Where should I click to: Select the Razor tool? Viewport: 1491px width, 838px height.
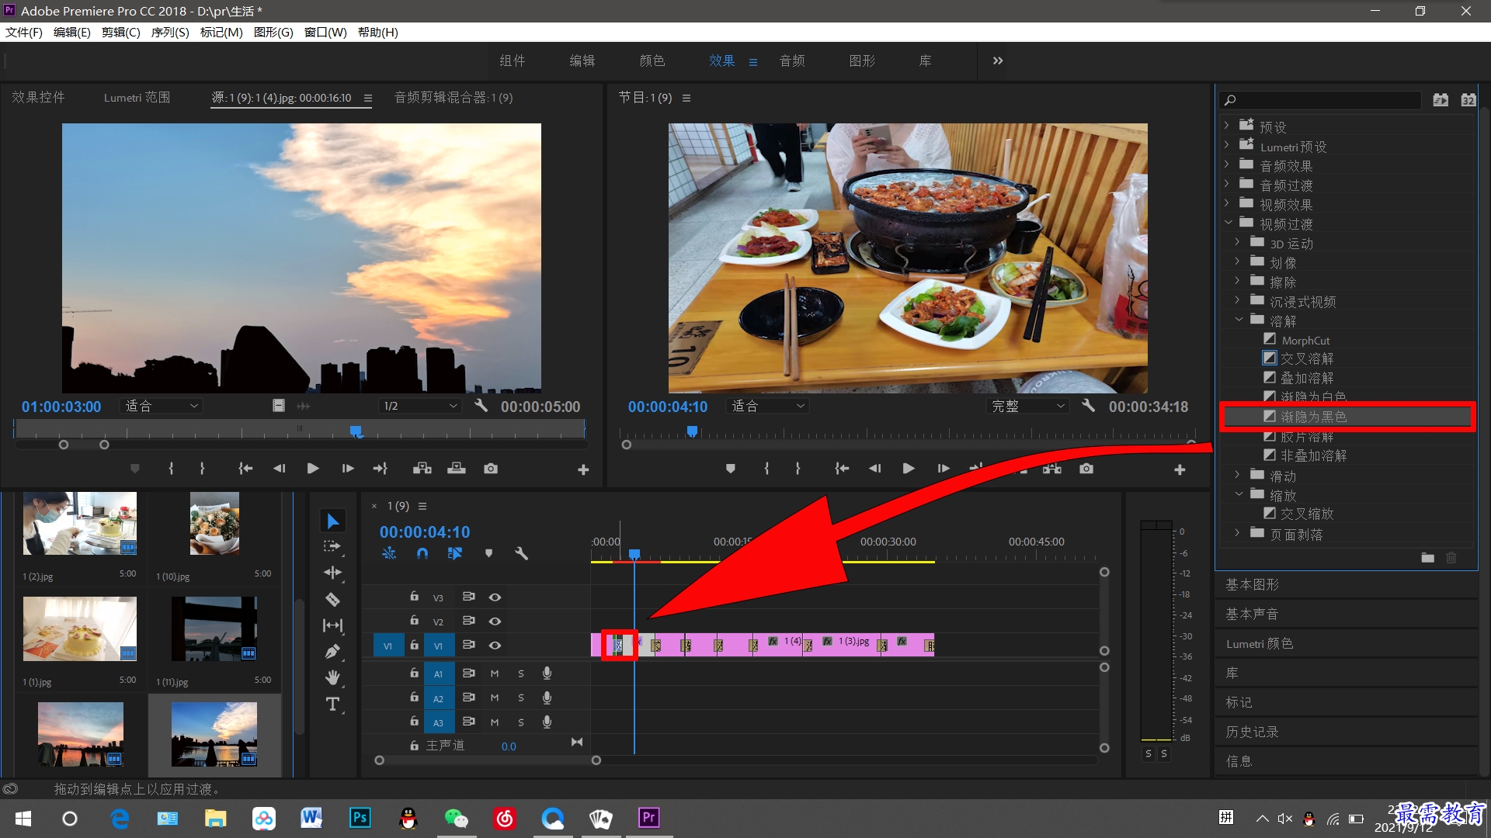332,599
